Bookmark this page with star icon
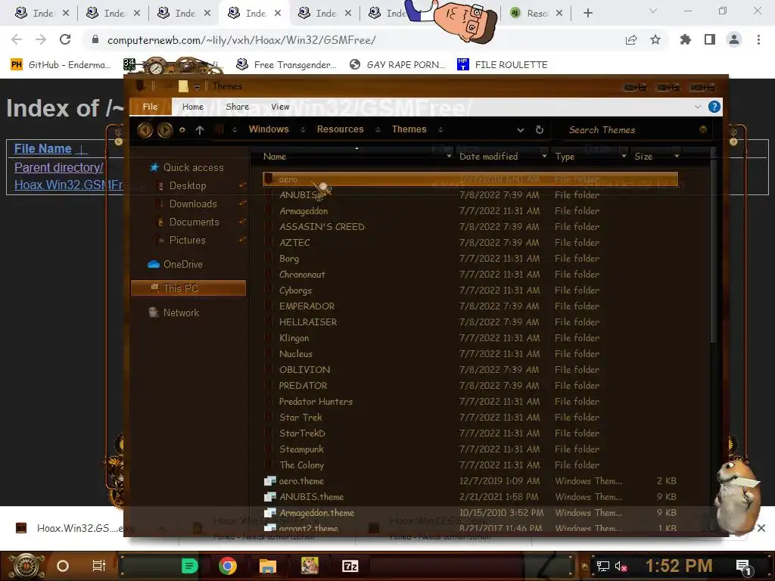 pyautogui.click(x=655, y=39)
